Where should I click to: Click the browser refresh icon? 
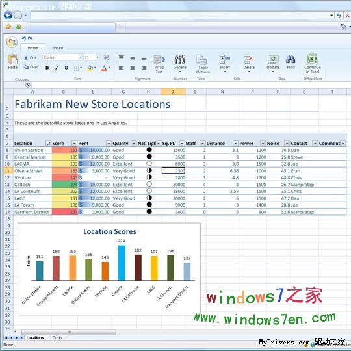point(339,15)
